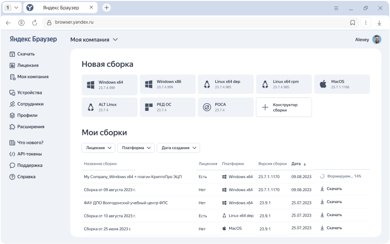Image resolution: width=390 pixels, height=244 pixels.
Task: Click the Название сборки column header
Action: (x=100, y=164)
